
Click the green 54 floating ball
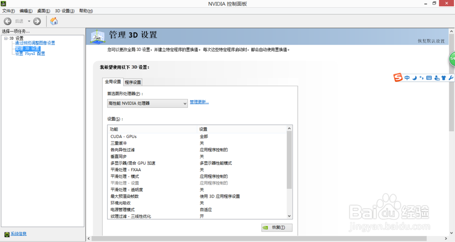[x=452, y=59]
